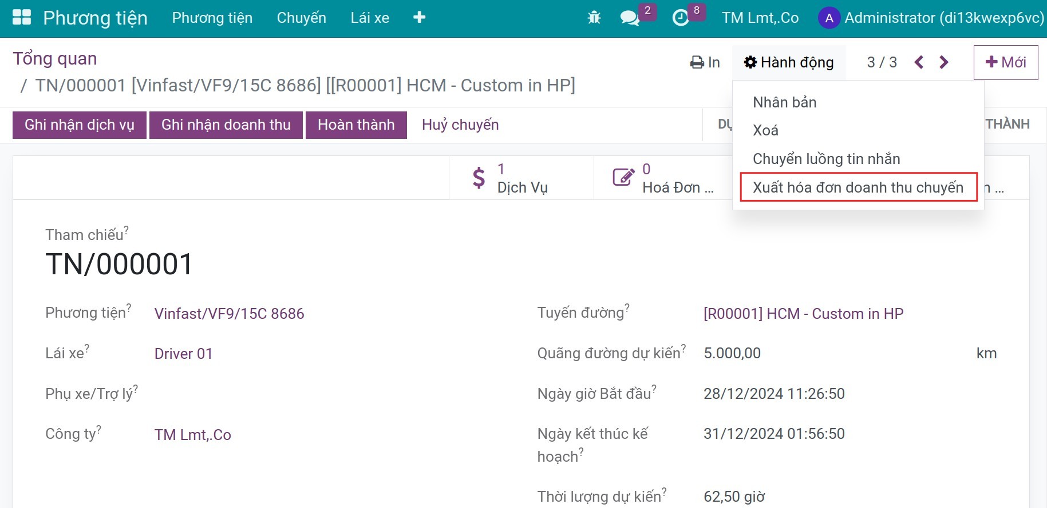Create a new record with Mới button

(1006, 62)
